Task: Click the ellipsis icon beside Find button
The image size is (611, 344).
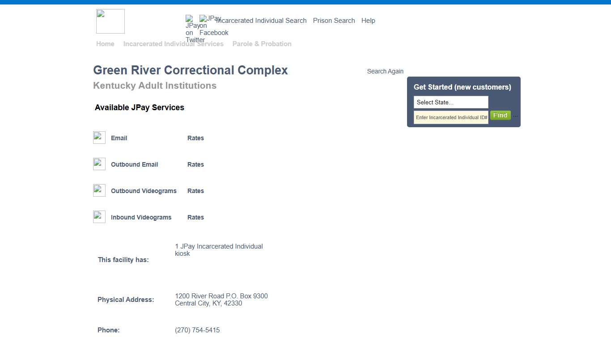Action: (515, 116)
